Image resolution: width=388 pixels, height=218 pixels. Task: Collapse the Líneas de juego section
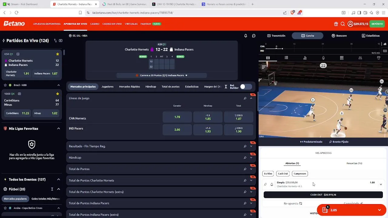(x=251, y=98)
